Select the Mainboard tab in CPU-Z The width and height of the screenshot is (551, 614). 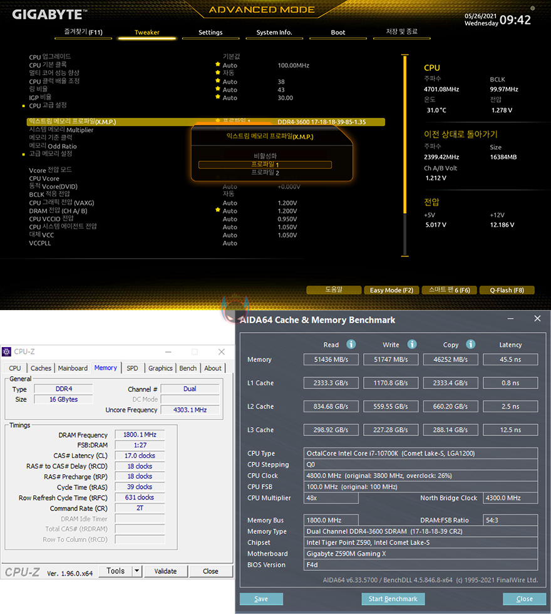[x=73, y=368]
